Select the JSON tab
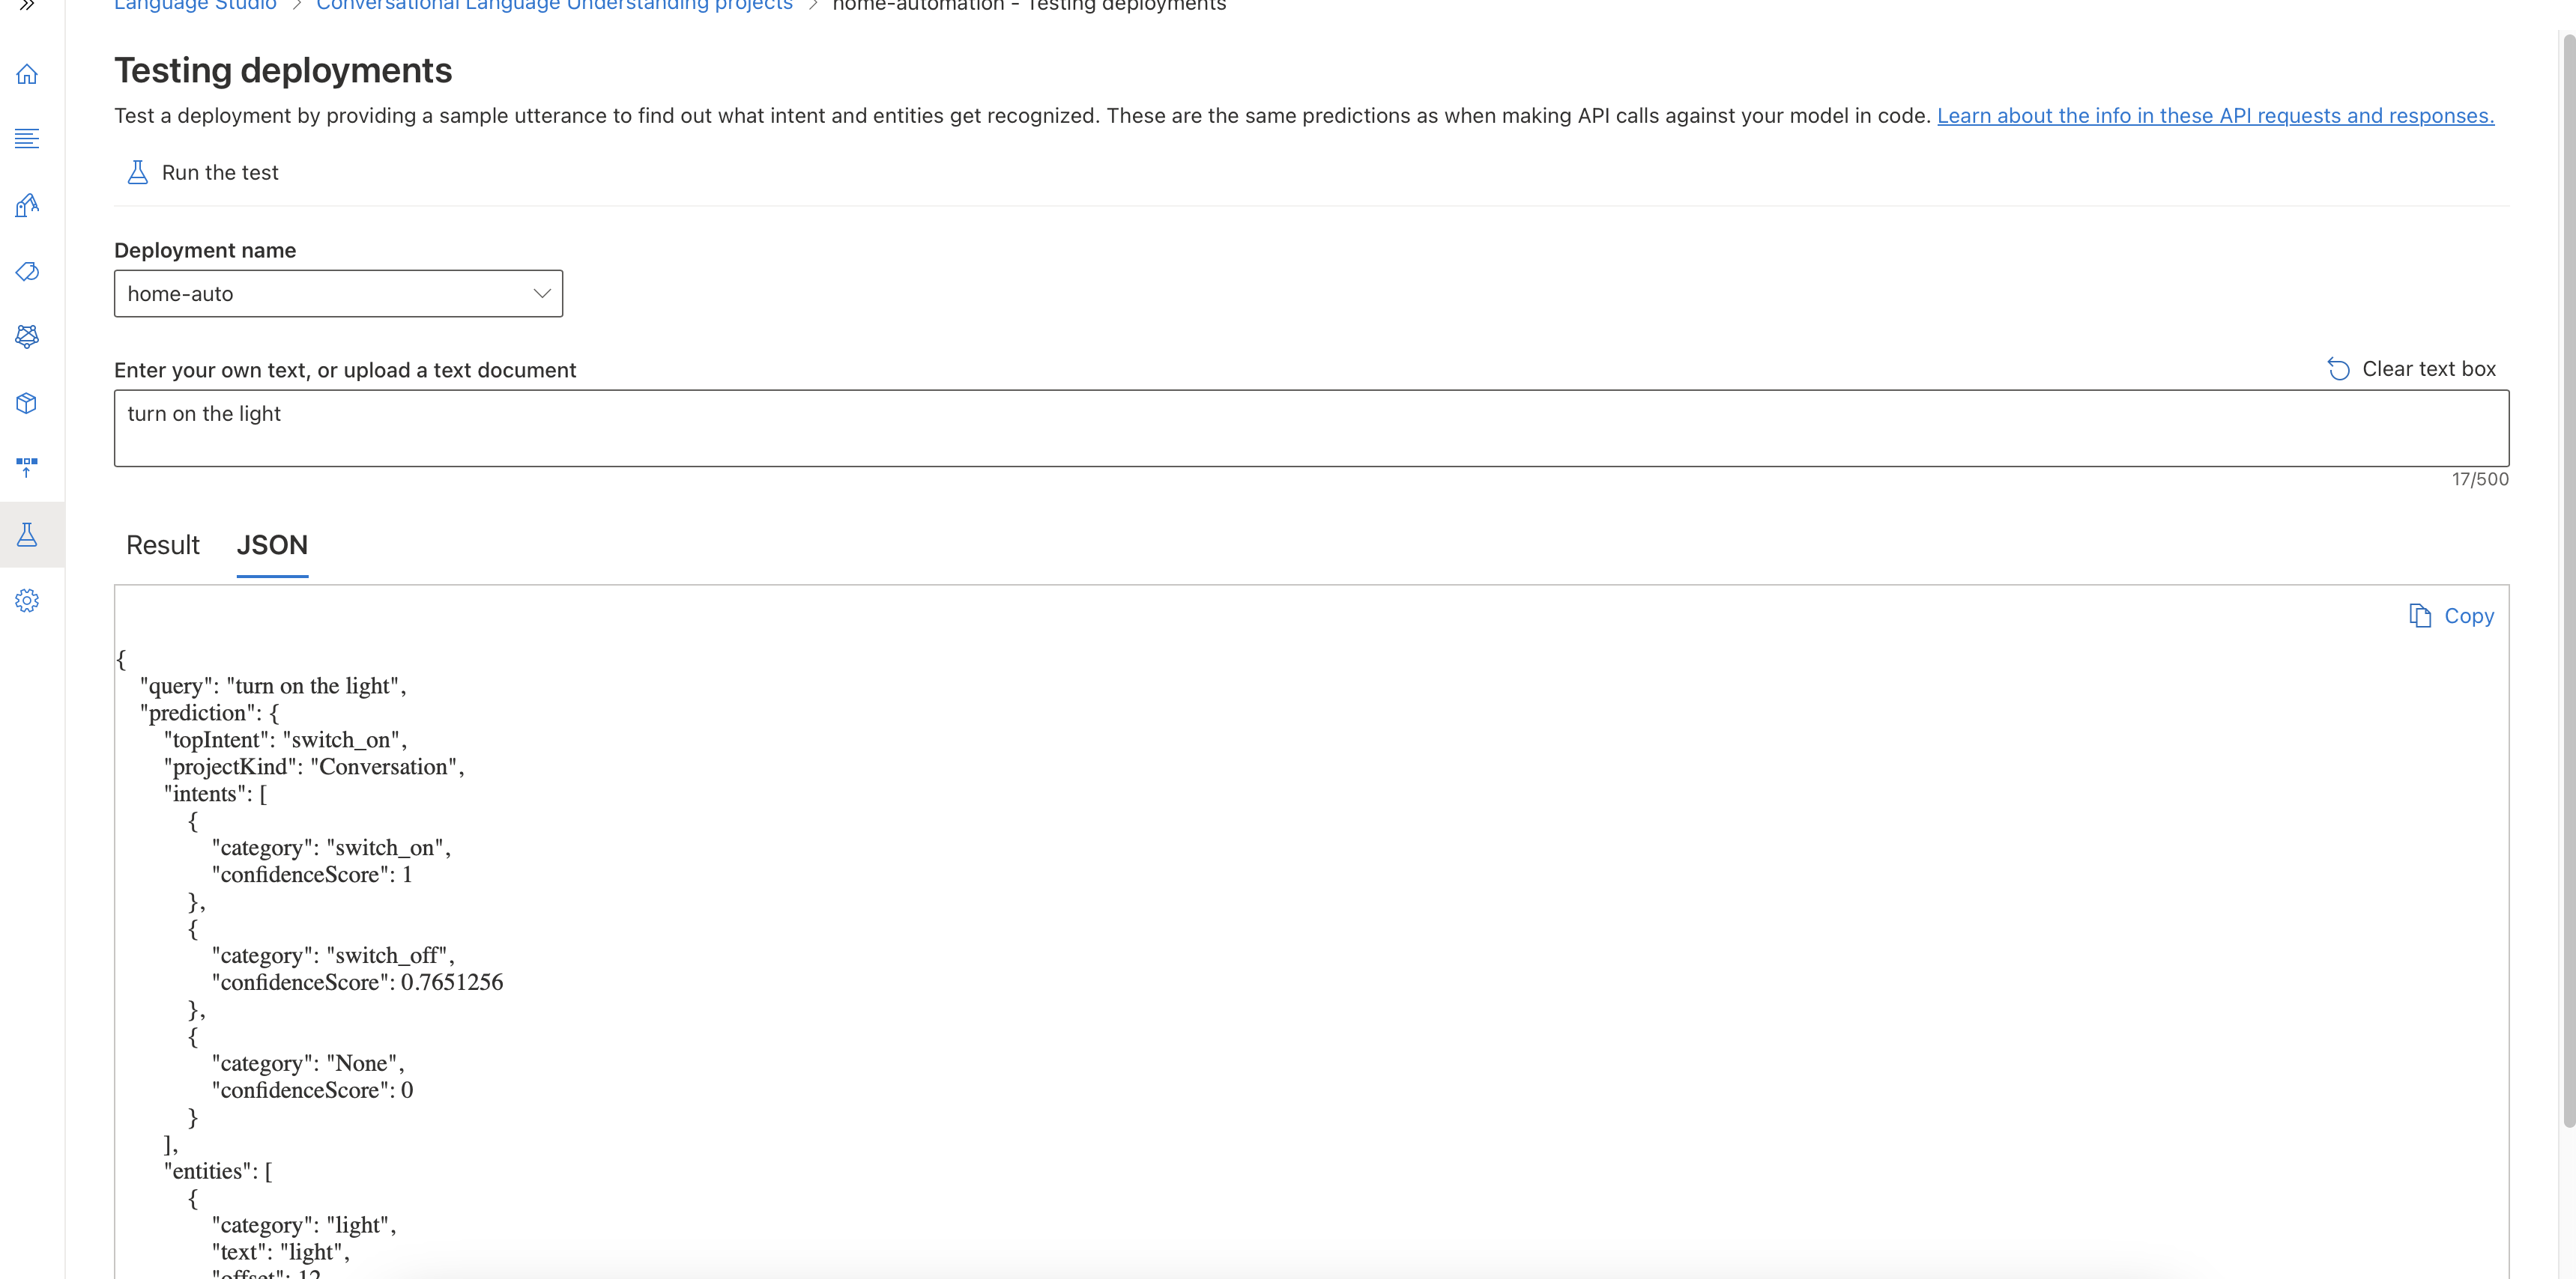This screenshot has width=2576, height=1279. point(272,546)
